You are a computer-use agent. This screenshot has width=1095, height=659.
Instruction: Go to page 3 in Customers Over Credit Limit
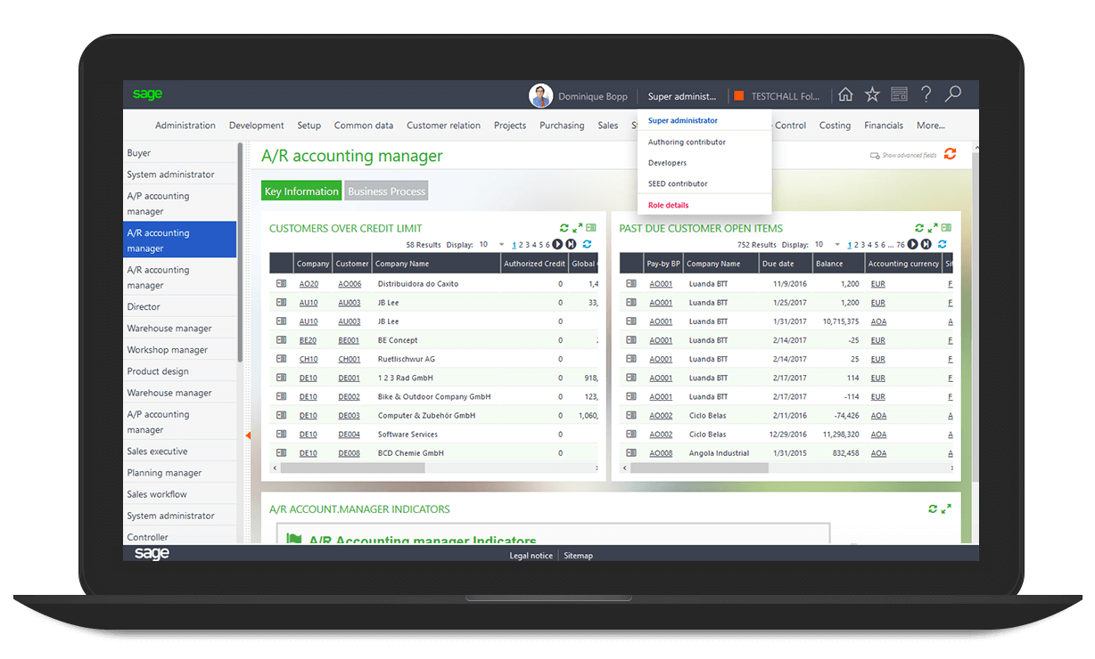point(528,245)
